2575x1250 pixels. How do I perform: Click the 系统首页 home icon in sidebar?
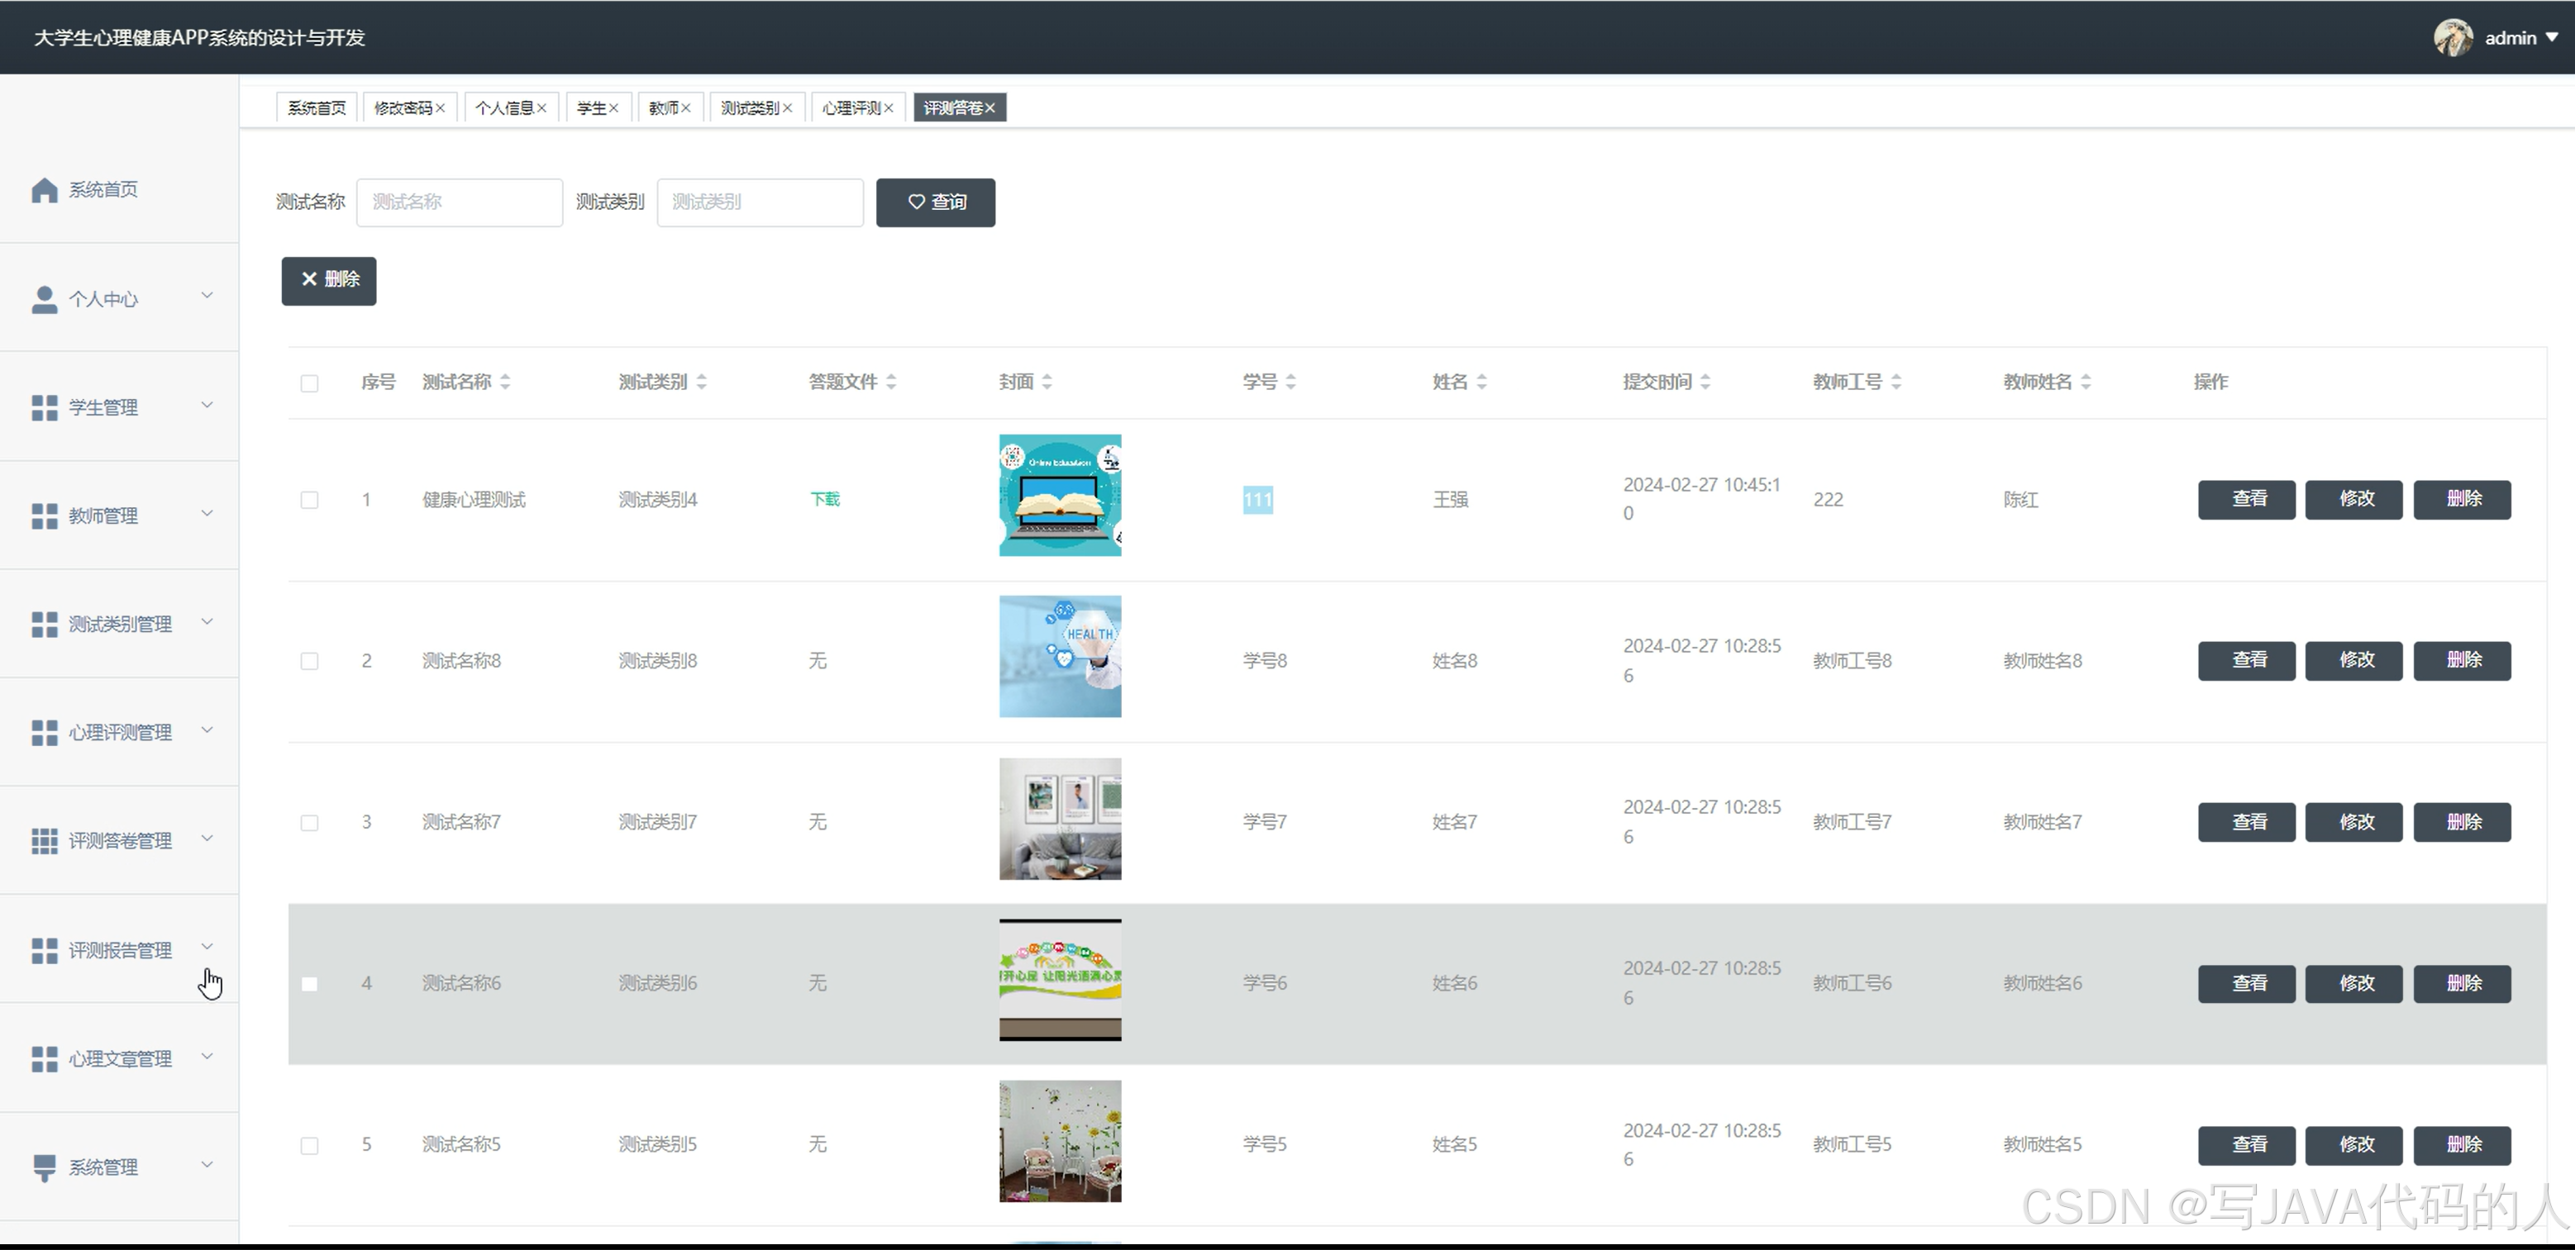(44, 190)
